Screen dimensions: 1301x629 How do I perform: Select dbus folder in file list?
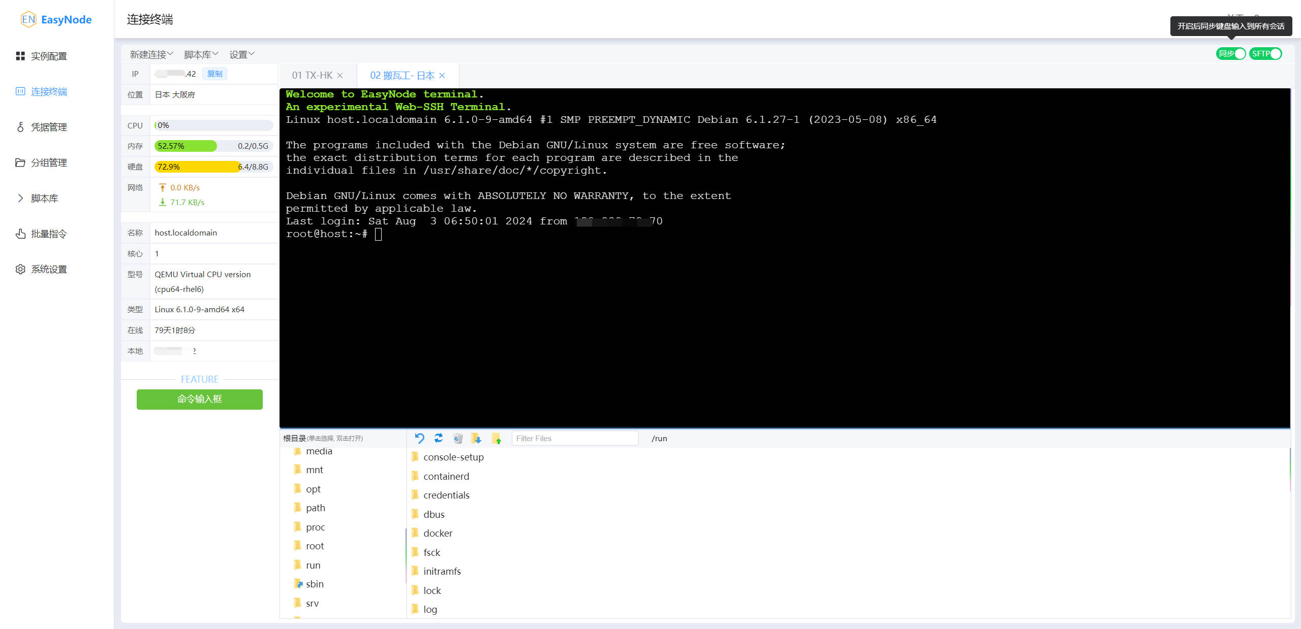433,514
